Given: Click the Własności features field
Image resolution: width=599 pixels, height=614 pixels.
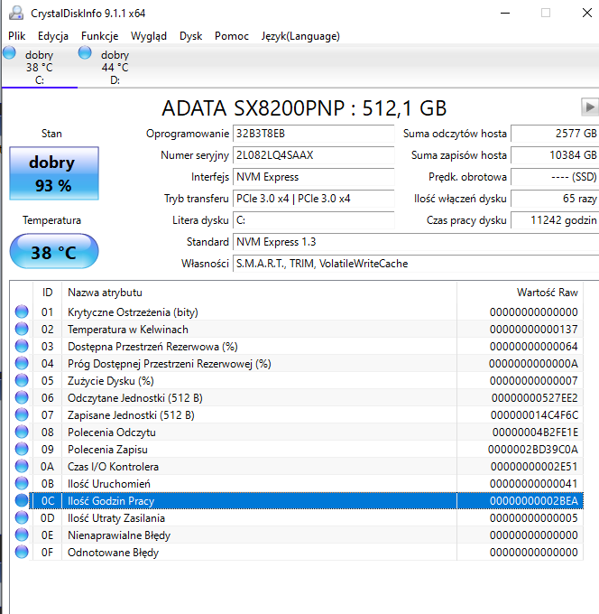Looking at the screenshot, I should (416, 264).
